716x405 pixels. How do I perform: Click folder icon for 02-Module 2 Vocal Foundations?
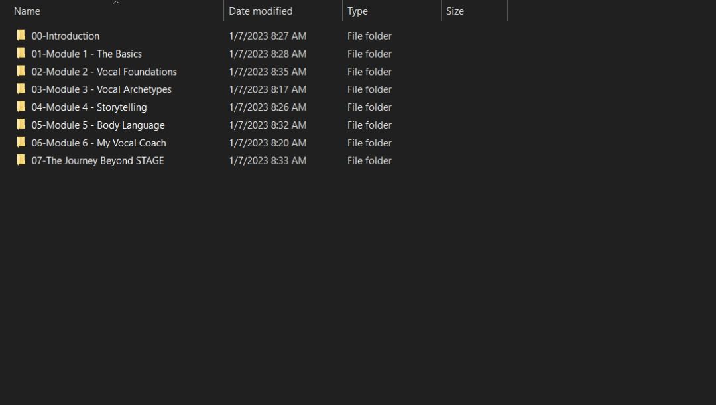click(x=21, y=72)
